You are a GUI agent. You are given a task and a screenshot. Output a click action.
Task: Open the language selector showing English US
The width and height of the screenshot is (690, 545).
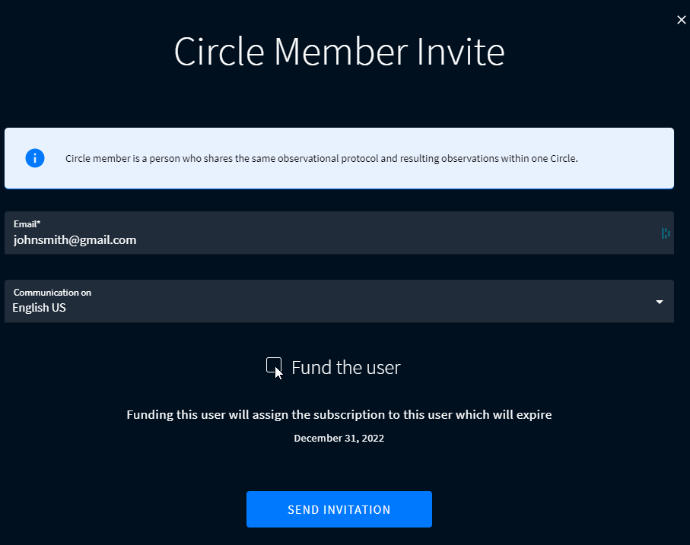pyautogui.click(x=339, y=301)
